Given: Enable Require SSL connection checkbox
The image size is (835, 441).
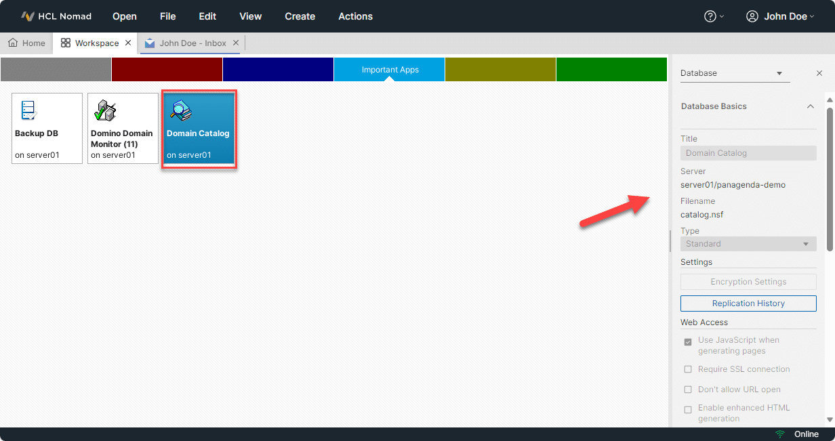Looking at the screenshot, I should coord(688,369).
